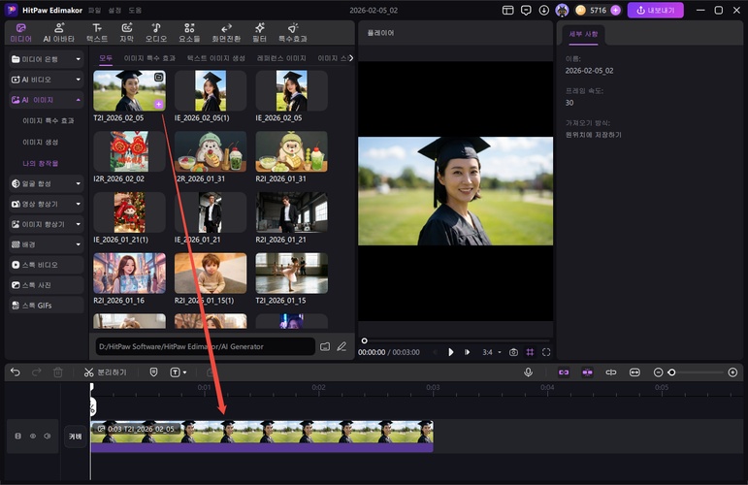Click the microphone voiceover record icon
The width and height of the screenshot is (748, 485).
[x=529, y=372]
